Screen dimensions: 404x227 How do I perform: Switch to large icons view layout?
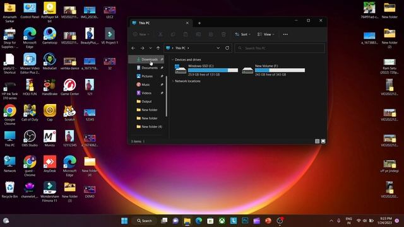click(323, 141)
